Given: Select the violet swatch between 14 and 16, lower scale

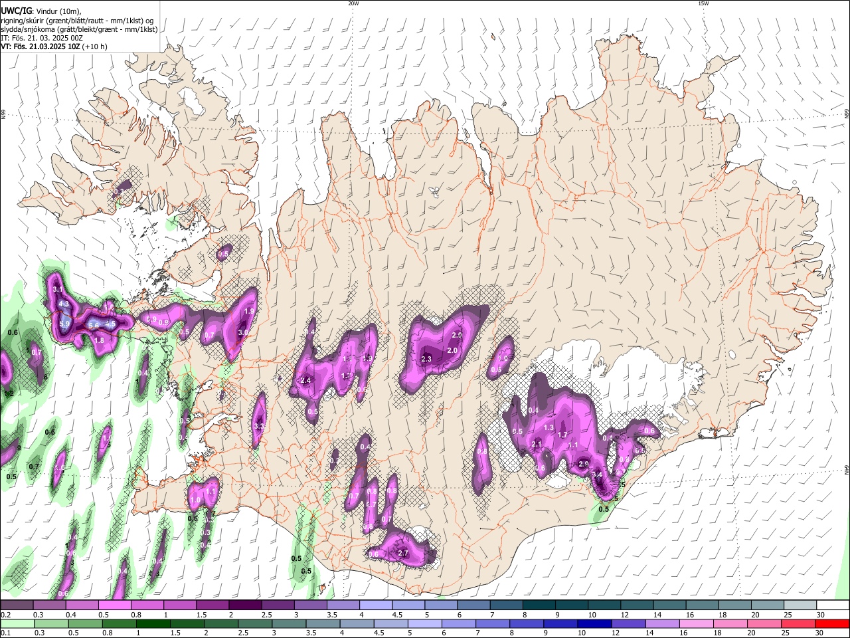Looking at the screenshot, I should [662, 623].
